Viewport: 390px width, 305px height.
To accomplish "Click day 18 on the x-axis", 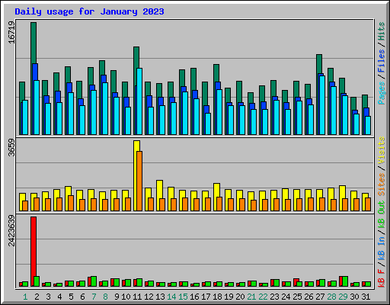I will (217, 297).
